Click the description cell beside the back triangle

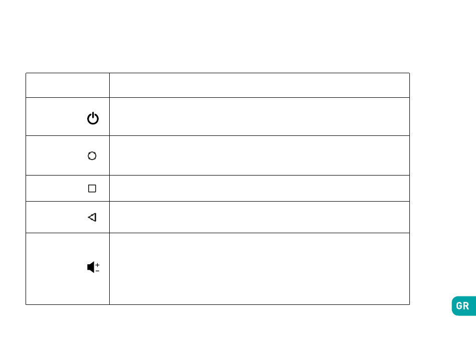[x=260, y=217]
